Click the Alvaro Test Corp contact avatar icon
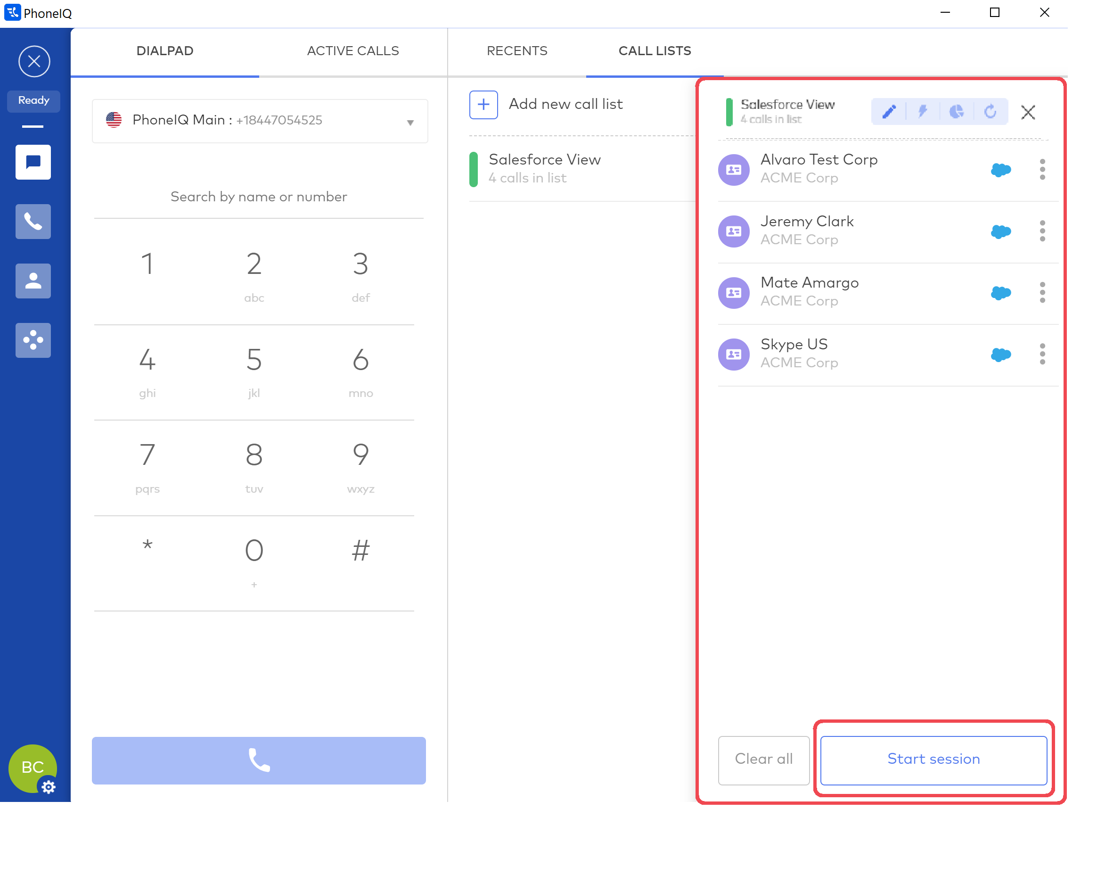 point(733,170)
